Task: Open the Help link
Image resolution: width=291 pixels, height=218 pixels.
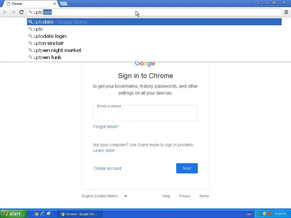Action: coord(167,196)
